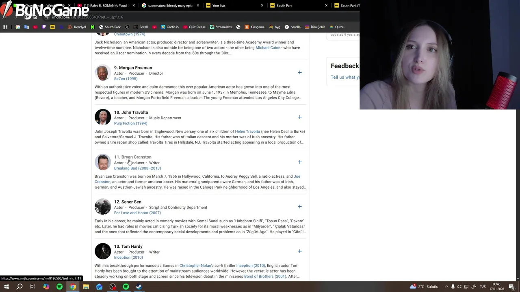This screenshot has width=520, height=292.
Task: Open John Travolta's photo thumbnail
Action: [103, 117]
